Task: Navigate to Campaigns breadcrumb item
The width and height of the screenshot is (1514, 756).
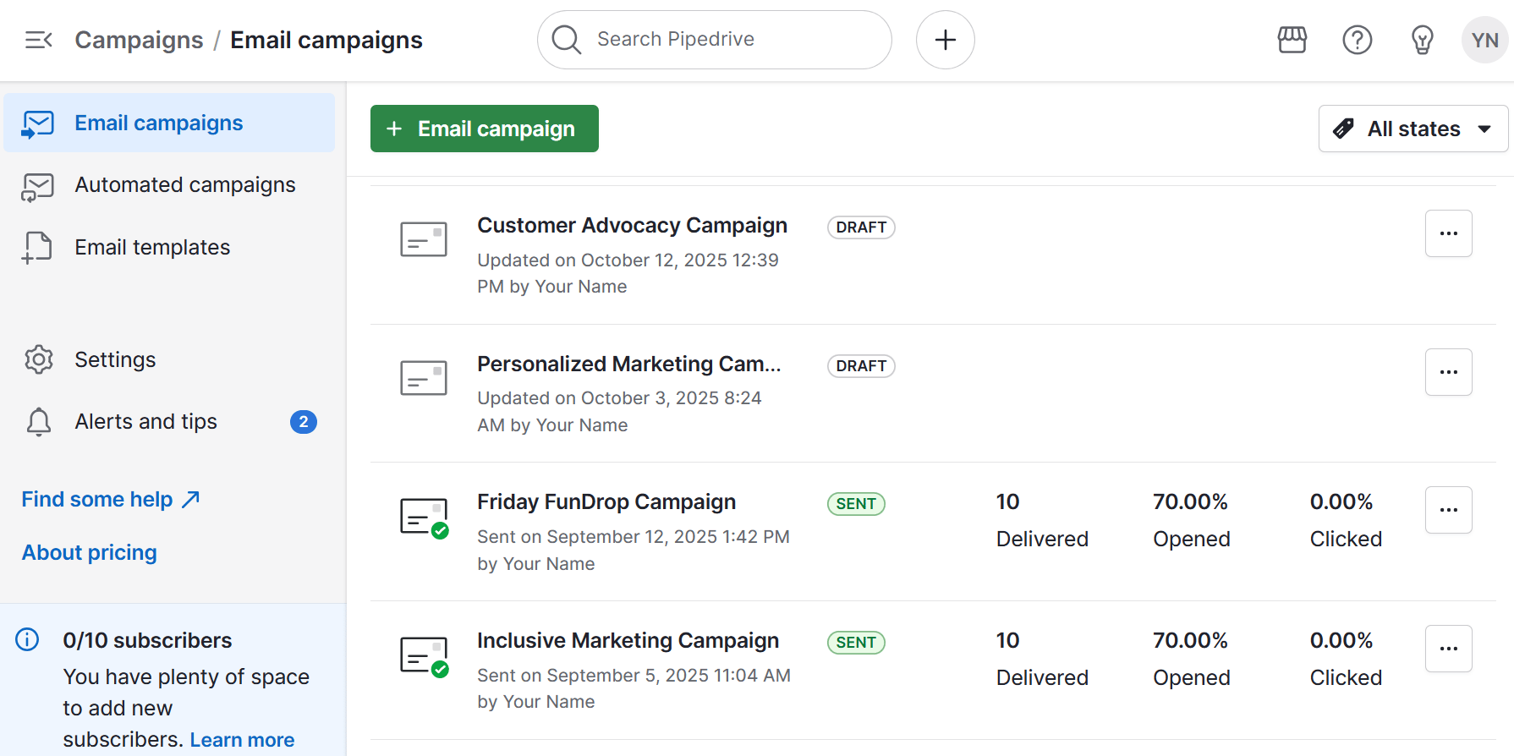Action: (x=139, y=39)
